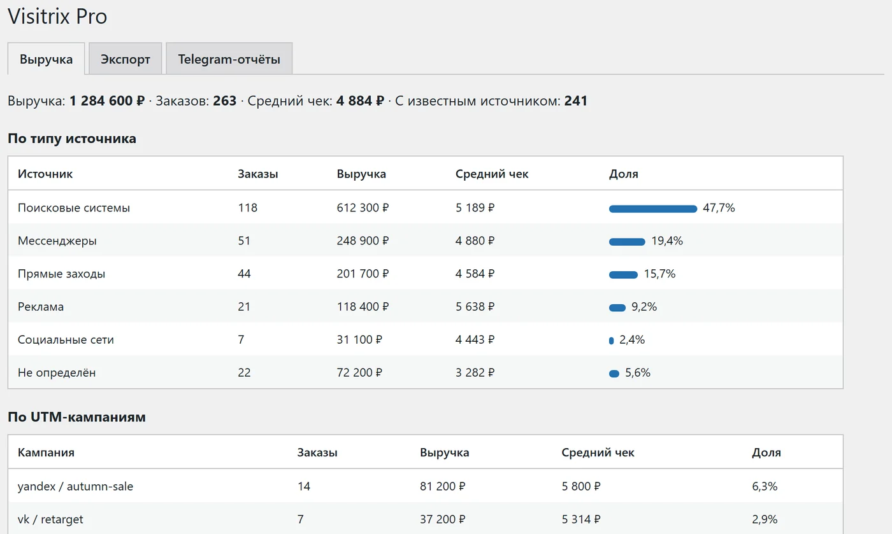The width and height of the screenshot is (892, 534).
Task: Click the orders count 51
Action: 245,241
